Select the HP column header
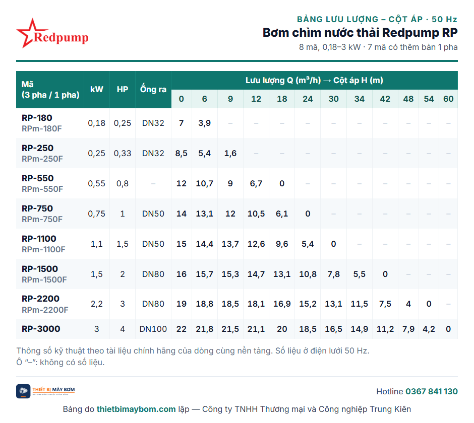 pyautogui.click(x=123, y=90)
